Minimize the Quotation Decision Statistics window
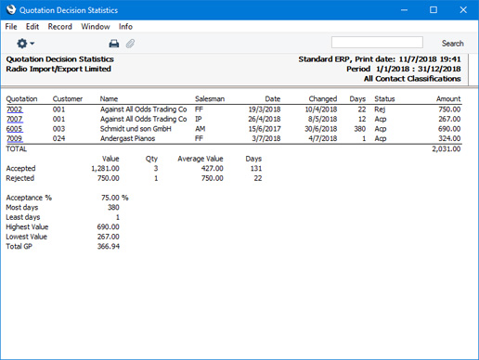 [404, 10]
